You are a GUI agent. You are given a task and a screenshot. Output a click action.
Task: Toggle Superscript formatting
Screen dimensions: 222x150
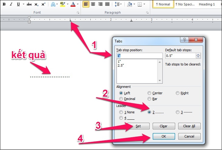[x=43, y=4]
